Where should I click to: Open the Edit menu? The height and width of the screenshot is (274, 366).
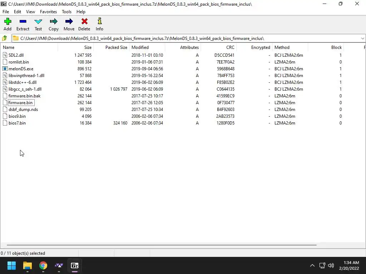pyautogui.click(x=18, y=12)
